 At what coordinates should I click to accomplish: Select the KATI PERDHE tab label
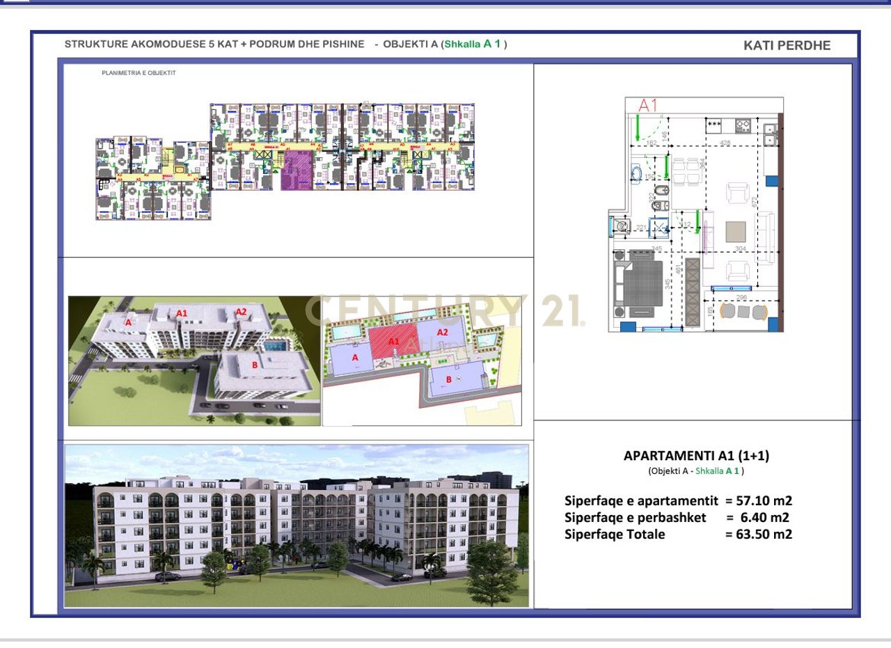tap(787, 46)
